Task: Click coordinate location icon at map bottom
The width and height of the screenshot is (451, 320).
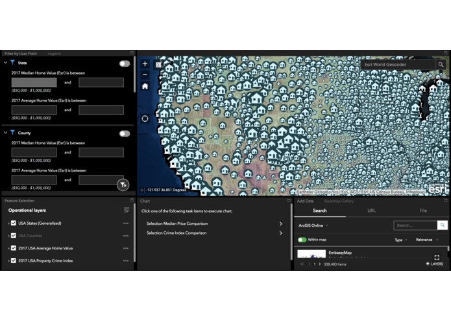Action: pos(142,190)
